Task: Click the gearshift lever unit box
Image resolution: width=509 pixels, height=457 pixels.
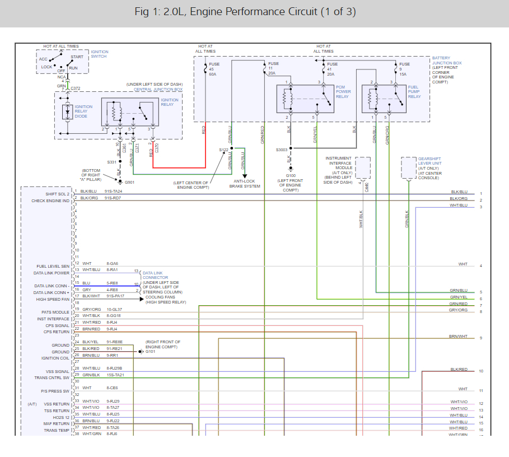Action: point(409,167)
